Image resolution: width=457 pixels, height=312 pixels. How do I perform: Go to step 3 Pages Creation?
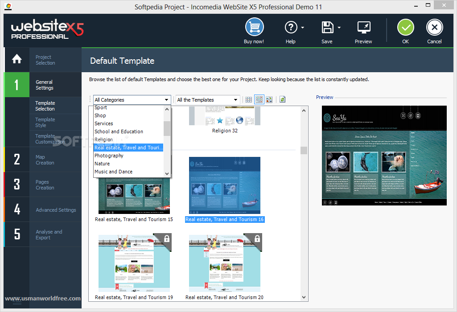point(43,185)
